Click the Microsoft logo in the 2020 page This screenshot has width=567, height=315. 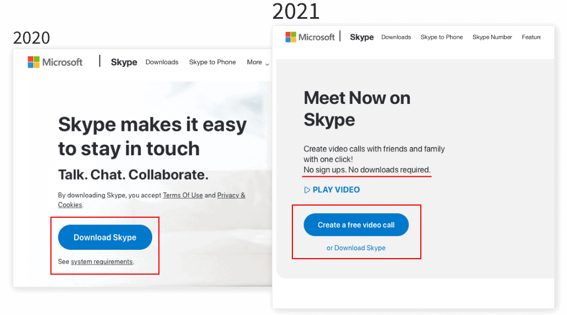click(55, 62)
